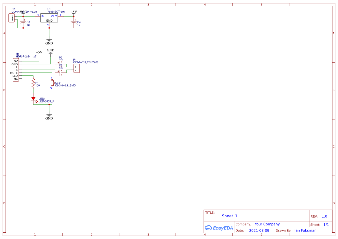Click the KEY1 push button switch symbol

[53, 83]
